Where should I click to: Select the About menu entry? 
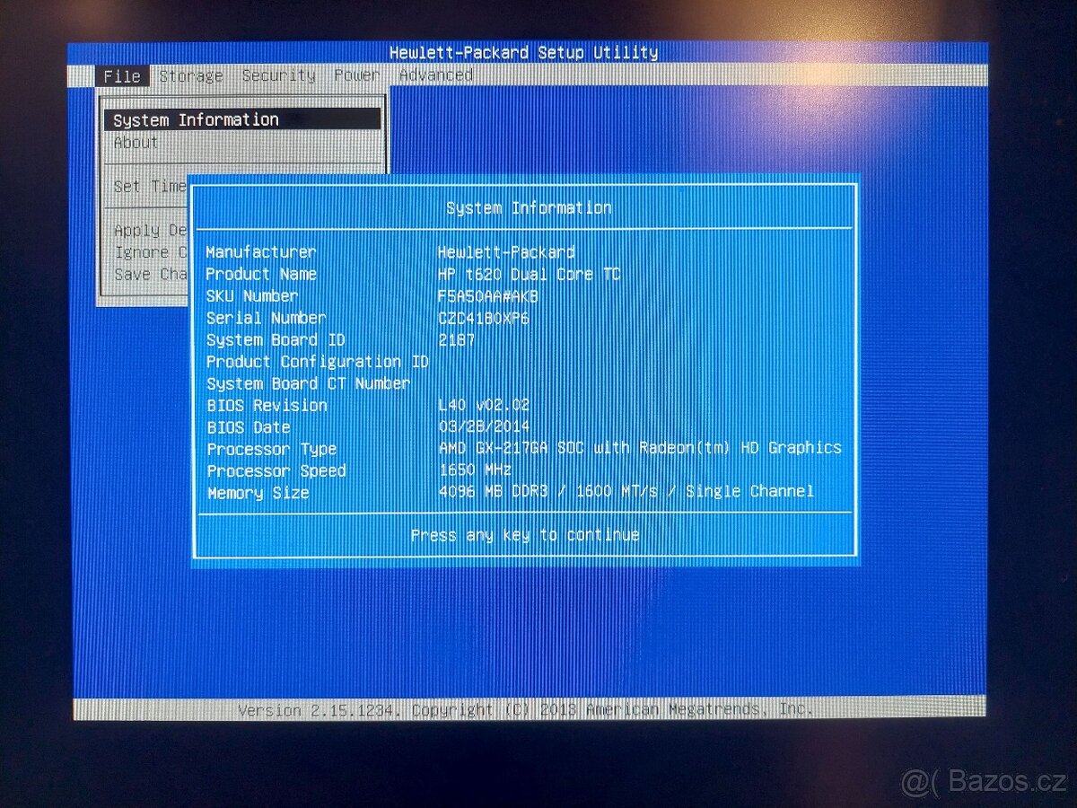point(136,142)
